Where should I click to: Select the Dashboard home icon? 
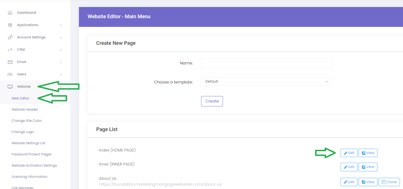(10, 12)
